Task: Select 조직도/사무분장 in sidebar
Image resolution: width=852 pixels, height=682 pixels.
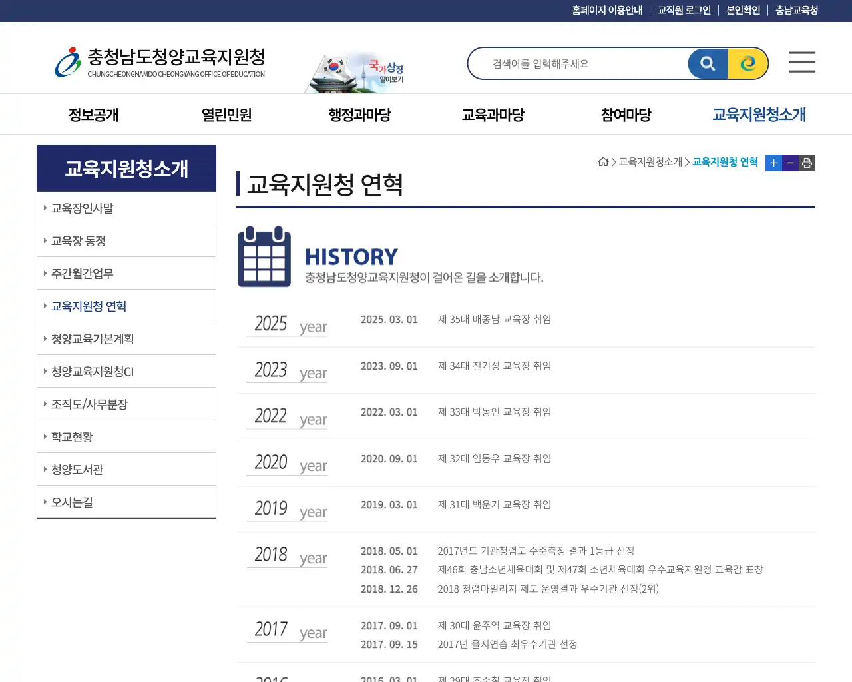Action: click(x=126, y=404)
